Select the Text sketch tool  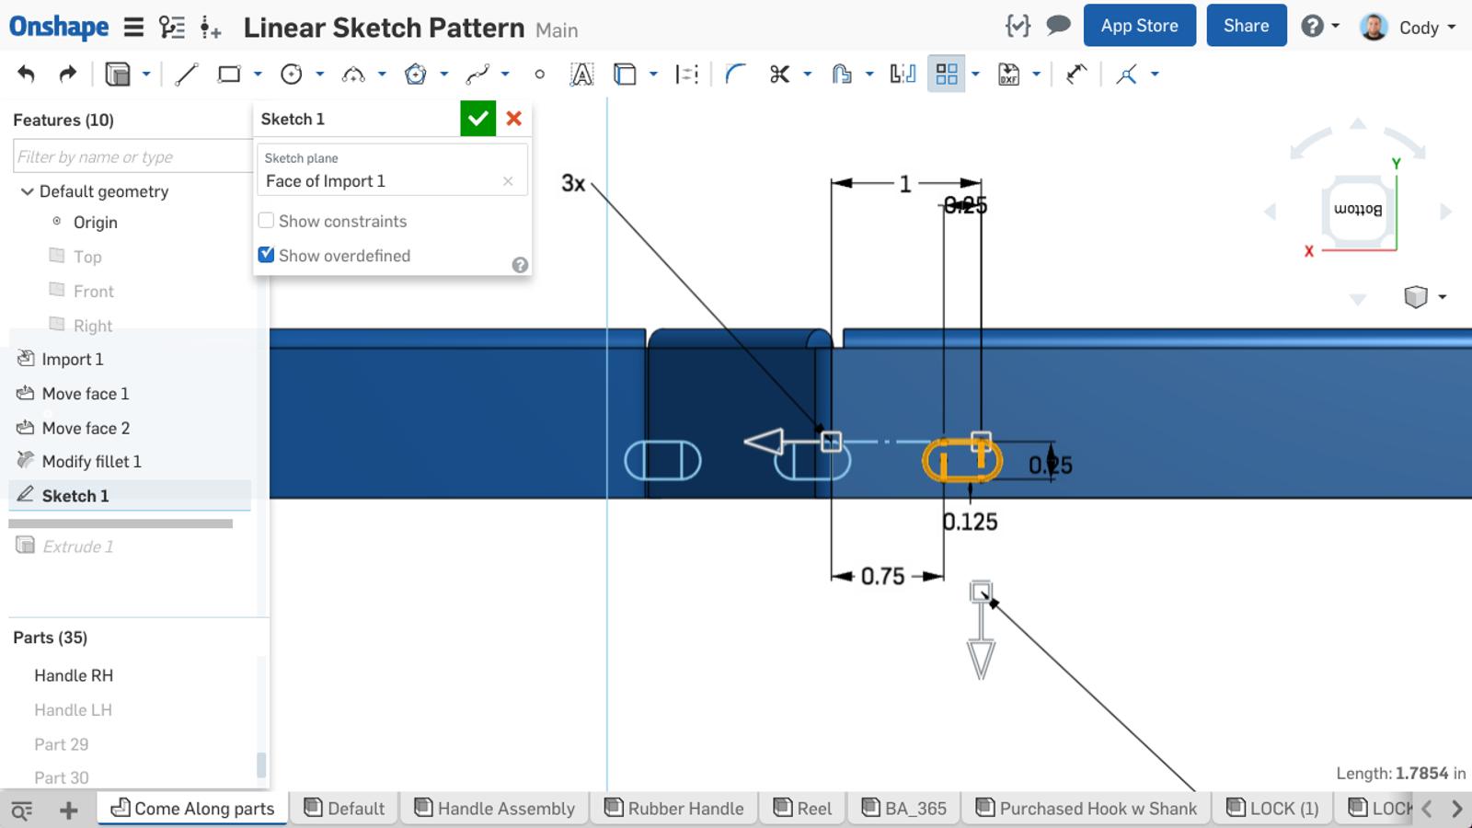[581, 75]
